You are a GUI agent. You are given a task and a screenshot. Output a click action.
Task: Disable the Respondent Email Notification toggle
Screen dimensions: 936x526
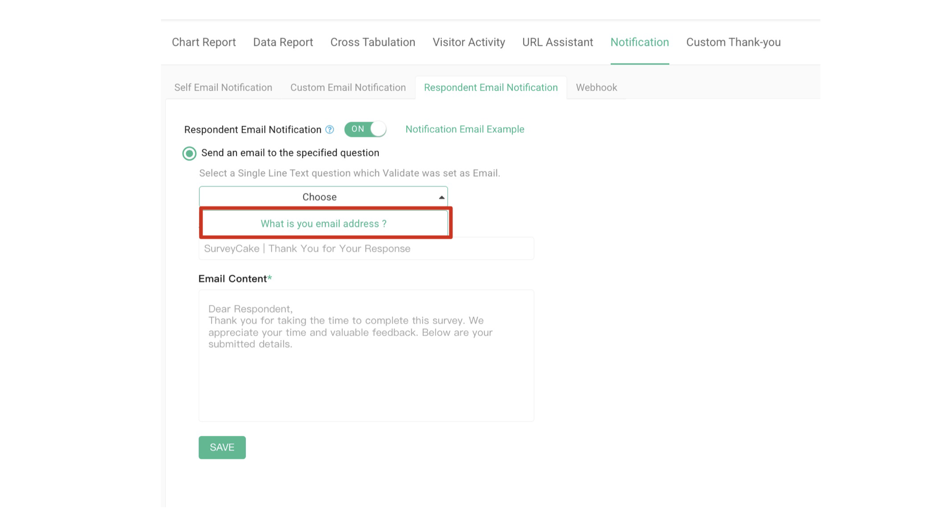pyautogui.click(x=365, y=129)
